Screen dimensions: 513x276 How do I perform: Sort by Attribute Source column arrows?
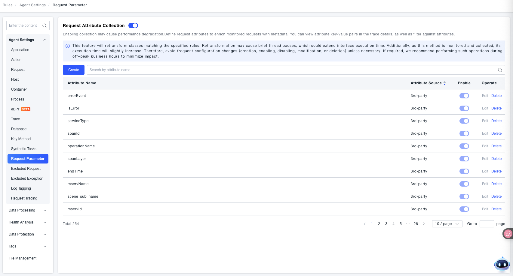click(444, 83)
